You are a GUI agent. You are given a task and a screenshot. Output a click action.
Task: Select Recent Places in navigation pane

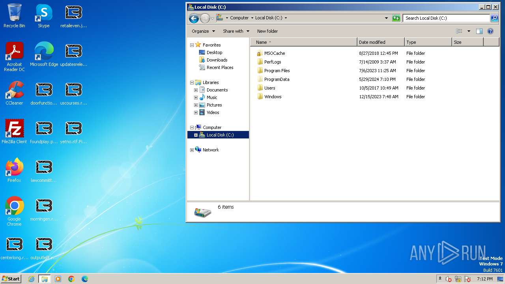220,67
